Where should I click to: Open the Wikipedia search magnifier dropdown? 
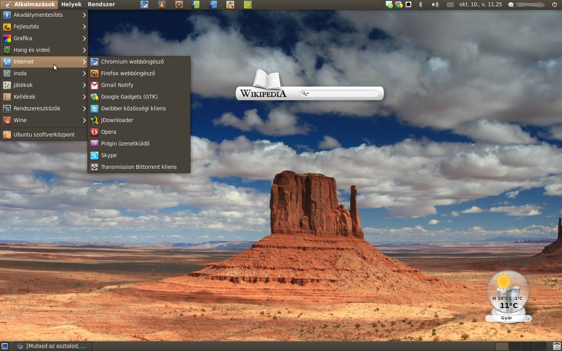coord(305,94)
